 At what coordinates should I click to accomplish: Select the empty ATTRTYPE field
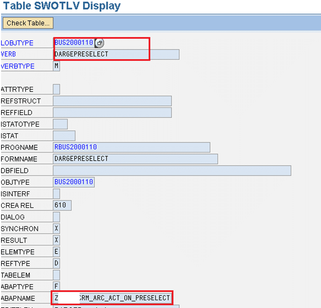pos(56,89)
